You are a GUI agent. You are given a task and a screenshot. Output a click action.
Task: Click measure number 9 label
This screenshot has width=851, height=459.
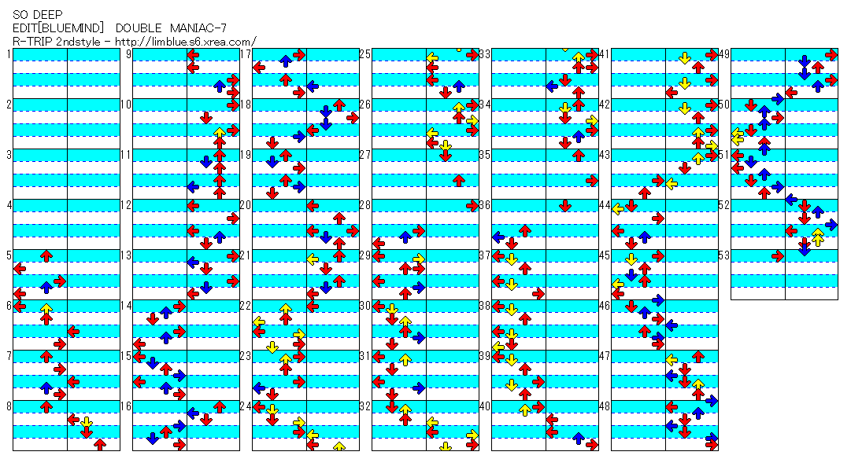128,53
